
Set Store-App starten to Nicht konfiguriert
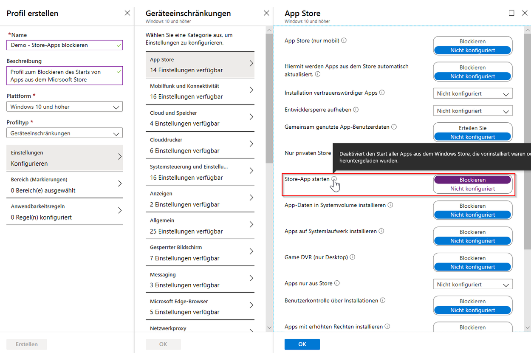[x=472, y=189]
